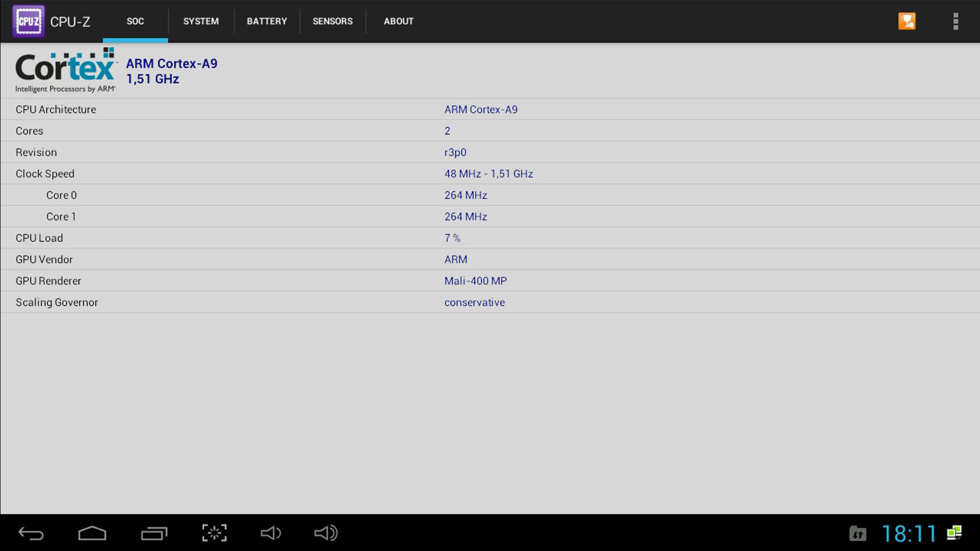The image size is (980, 551).
Task: Click the CPU-Z app logo icon
Action: 29,21
